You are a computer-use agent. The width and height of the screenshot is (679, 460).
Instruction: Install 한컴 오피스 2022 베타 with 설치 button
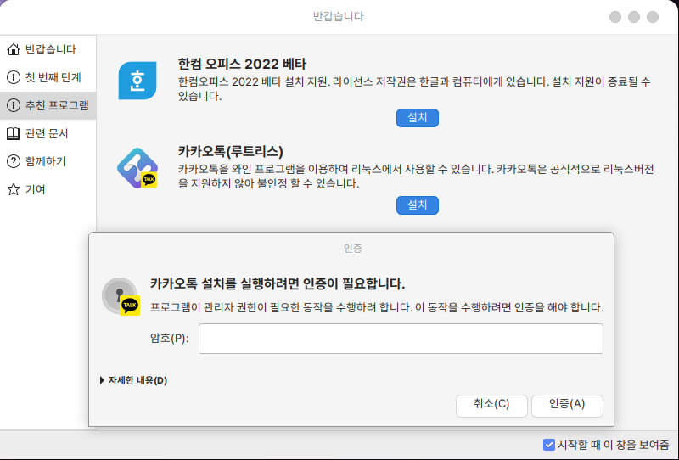[x=417, y=118]
